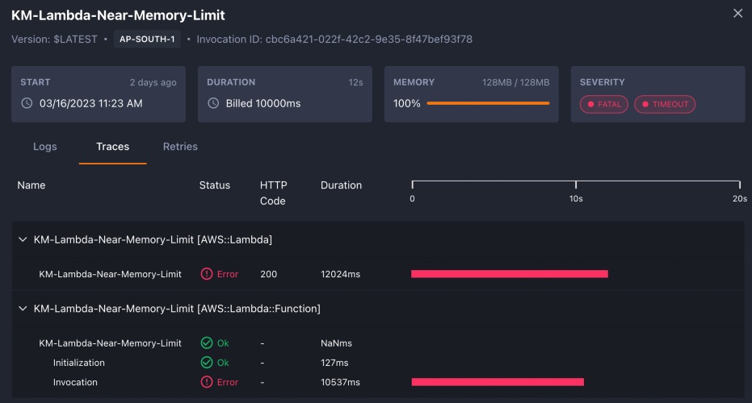Image resolution: width=752 pixels, height=403 pixels.
Task: Click the error icon on Invocation row
Action: click(207, 382)
